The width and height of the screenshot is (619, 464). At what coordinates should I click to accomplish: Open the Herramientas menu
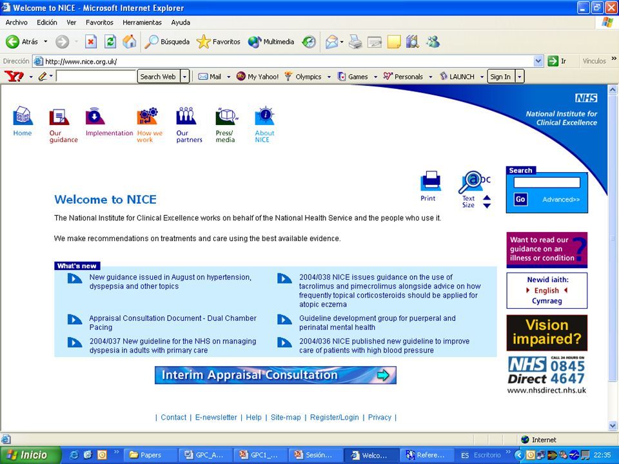point(142,23)
